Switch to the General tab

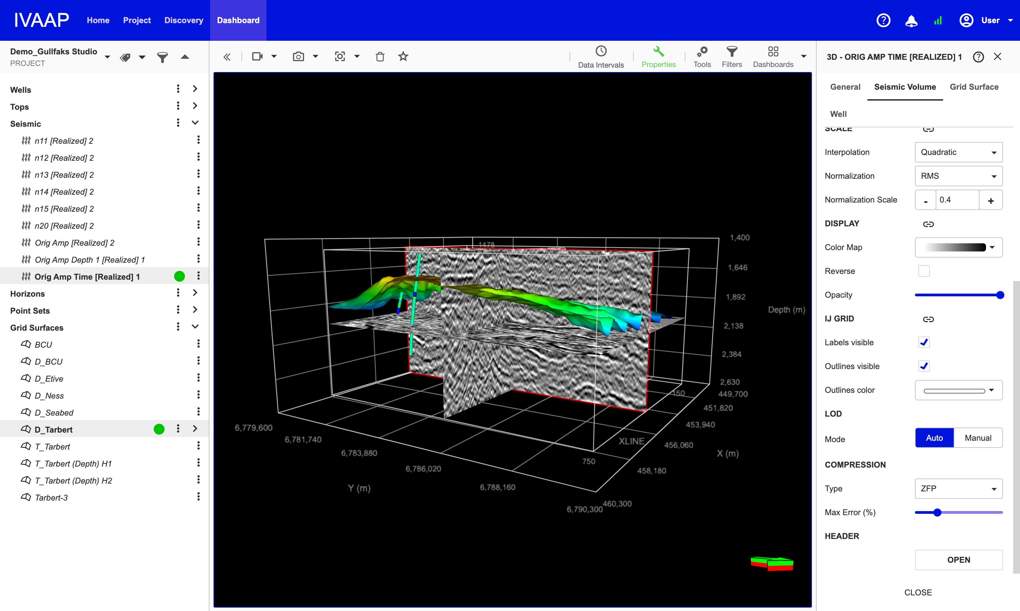click(845, 87)
